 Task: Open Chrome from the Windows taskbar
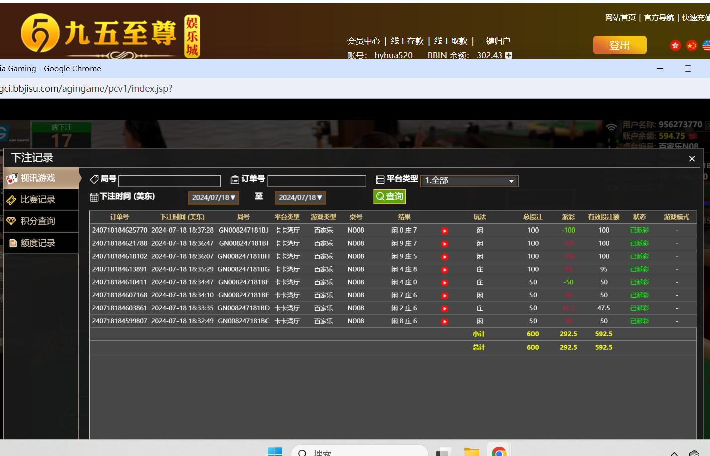point(499,452)
